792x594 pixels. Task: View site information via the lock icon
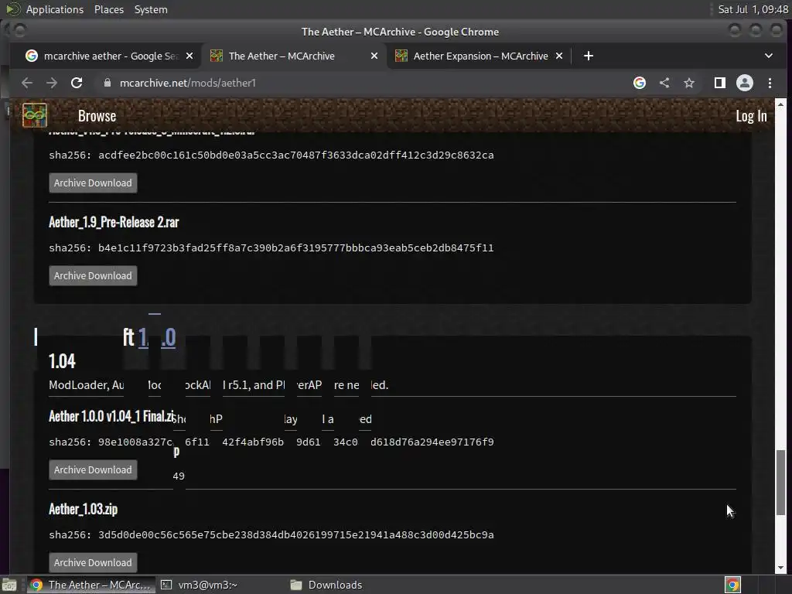[x=107, y=83]
